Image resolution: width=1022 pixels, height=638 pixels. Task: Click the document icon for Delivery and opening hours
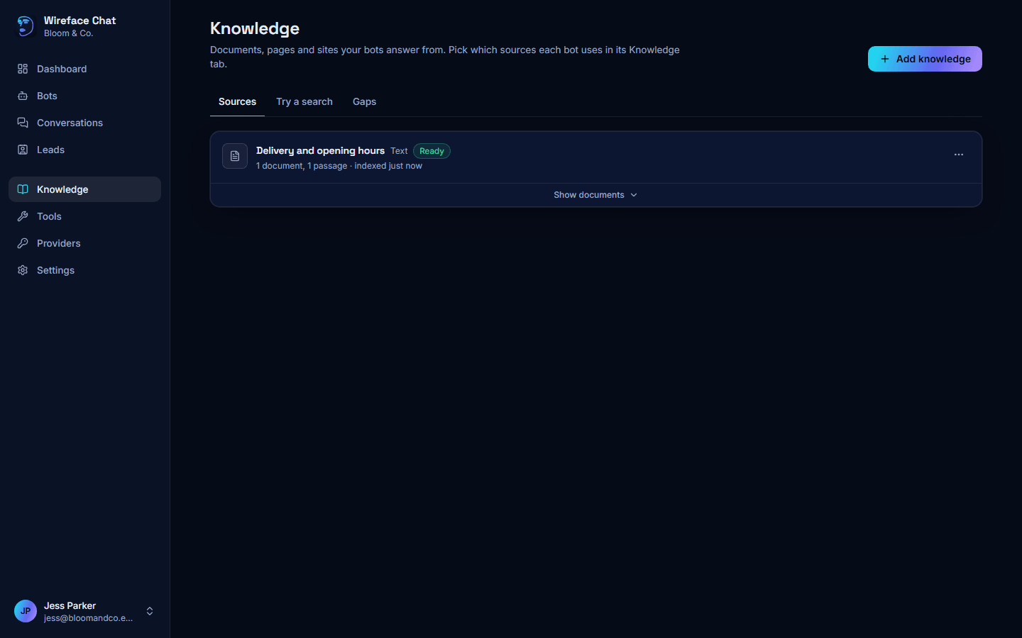coord(235,156)
